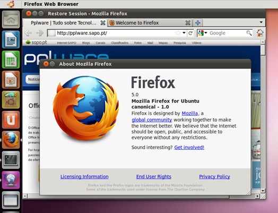Click the vertical scrollbar down arrow
This screenshot has height=213, width=278.
263,191
